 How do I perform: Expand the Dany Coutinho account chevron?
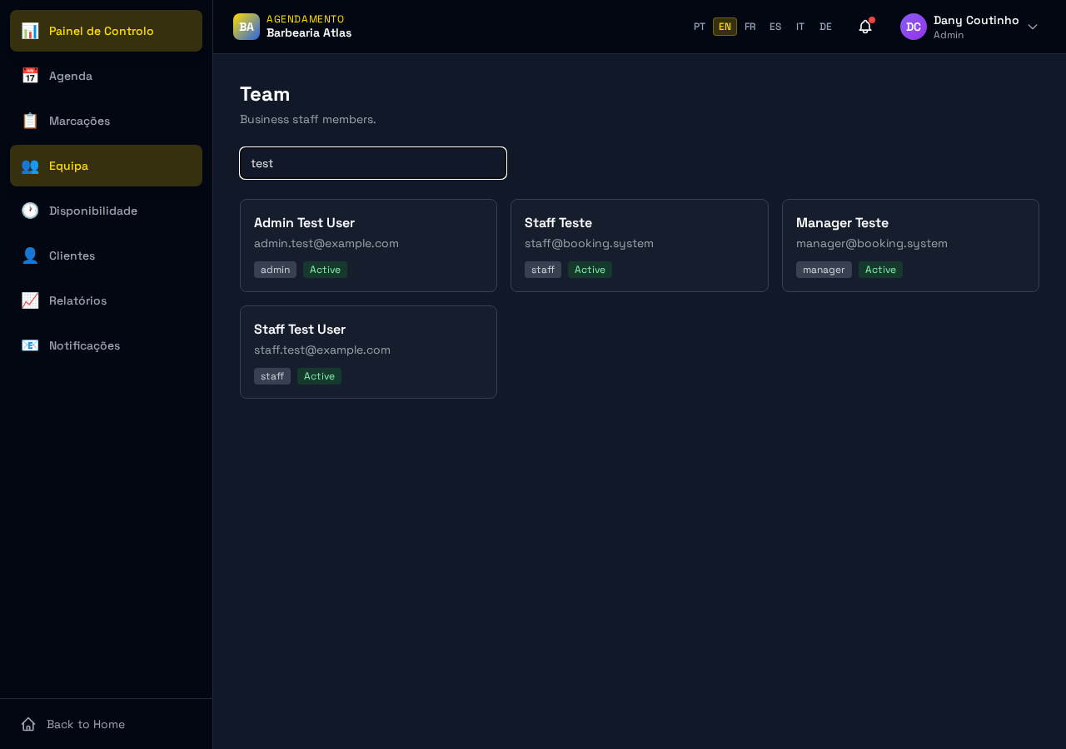(1033, 27)
